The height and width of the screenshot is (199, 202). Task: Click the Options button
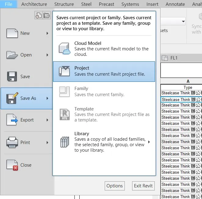[x=114, y=186]
